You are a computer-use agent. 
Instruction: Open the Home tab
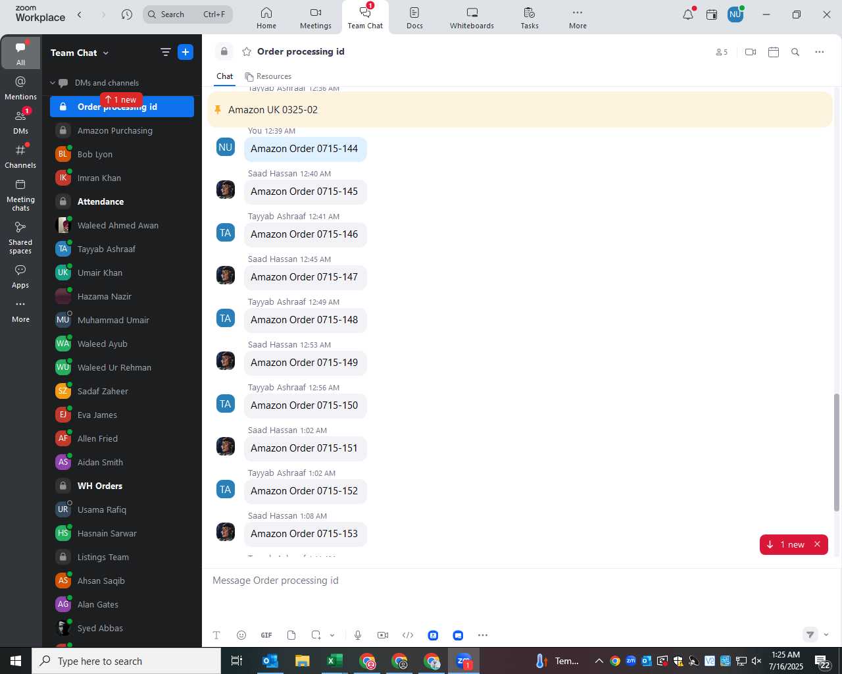click(266, 18)
